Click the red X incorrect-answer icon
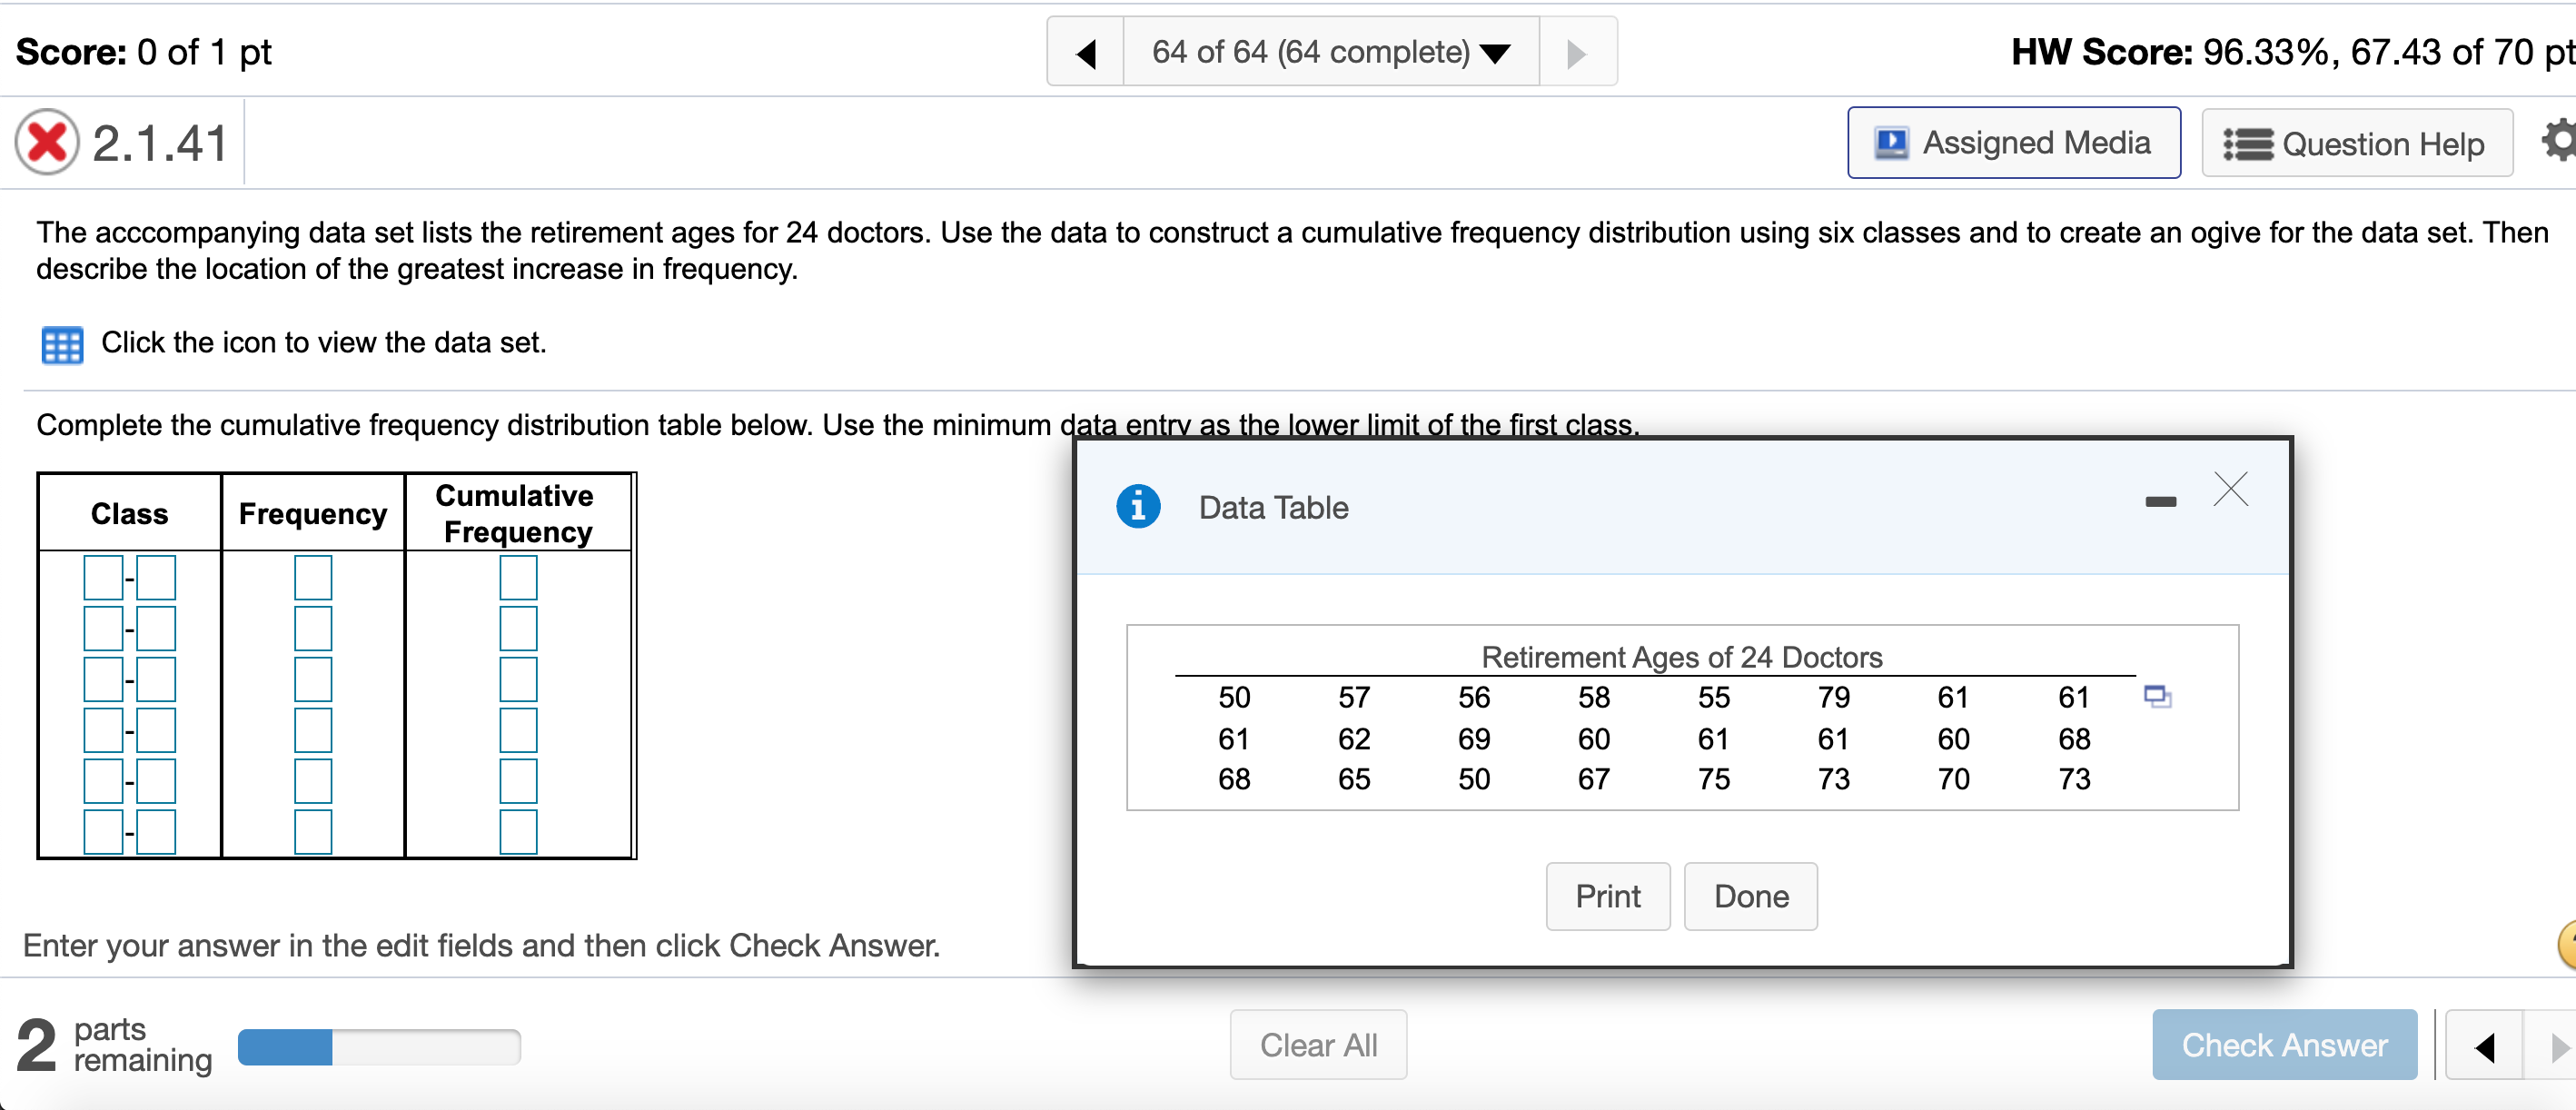This screenshot has width=2576, height=1110. 47,142
